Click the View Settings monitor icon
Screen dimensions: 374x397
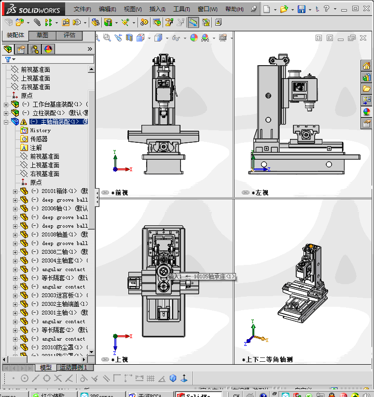click(223, 38)
